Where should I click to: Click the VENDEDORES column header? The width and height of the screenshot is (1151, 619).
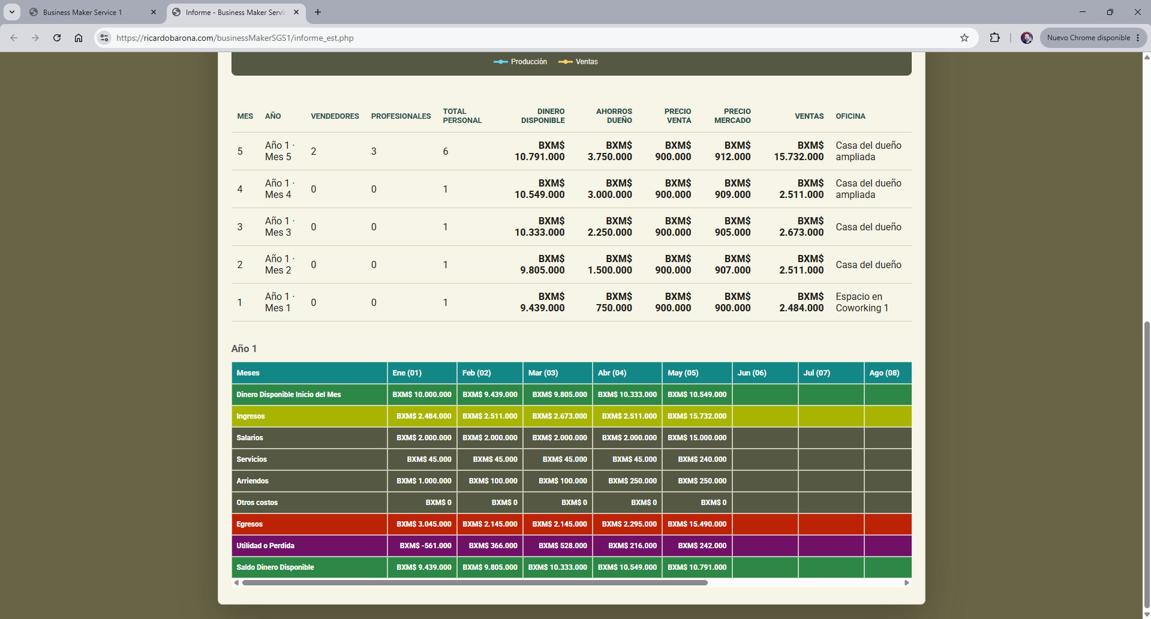pyautogui.click(x=335, y=116)
